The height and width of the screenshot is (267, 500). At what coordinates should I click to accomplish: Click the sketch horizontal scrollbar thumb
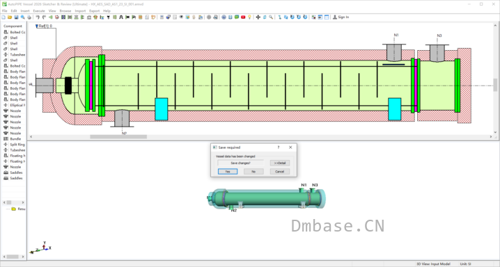(118, 137)
